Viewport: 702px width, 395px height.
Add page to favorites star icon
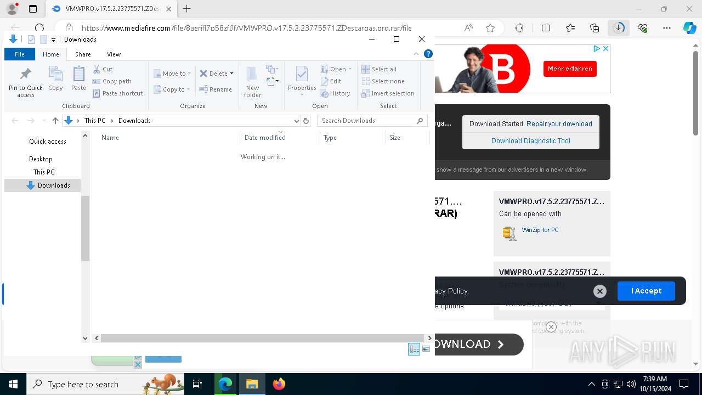490,28
